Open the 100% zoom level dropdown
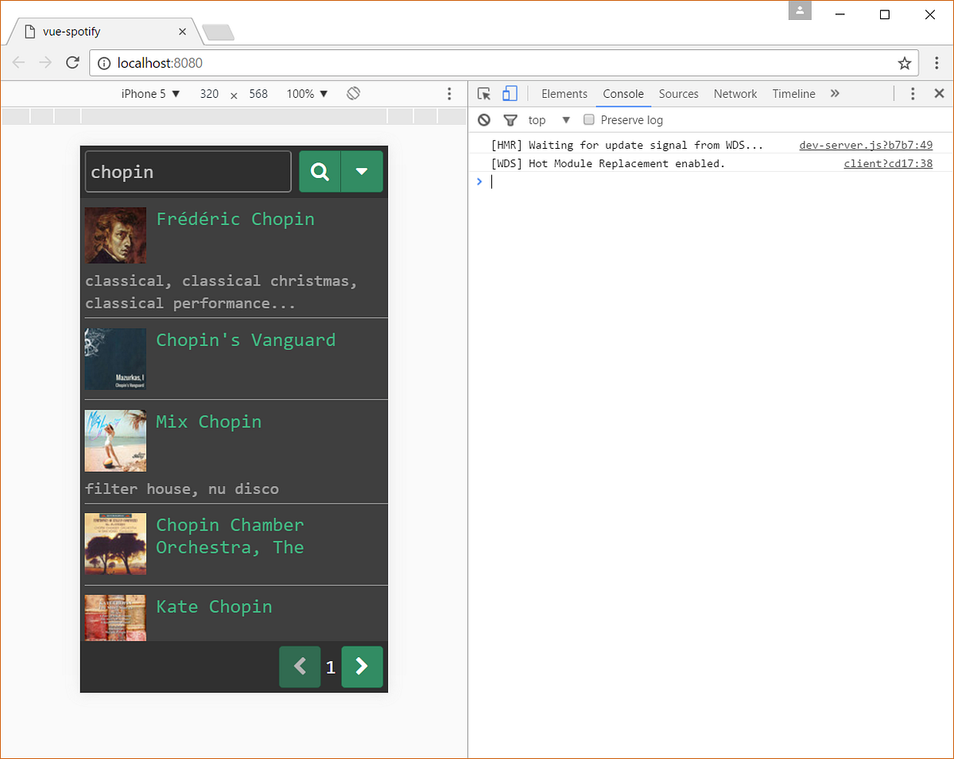The width and height of the screenshot is (954, 759). tap(307, 93)
